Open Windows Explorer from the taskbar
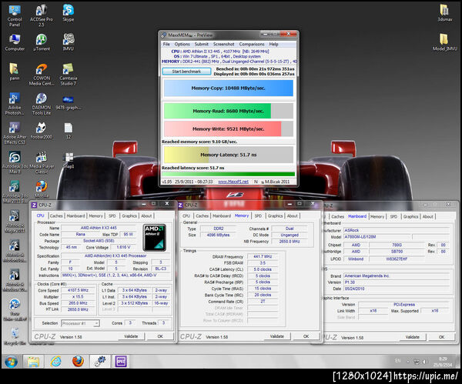 click(33, 362)
